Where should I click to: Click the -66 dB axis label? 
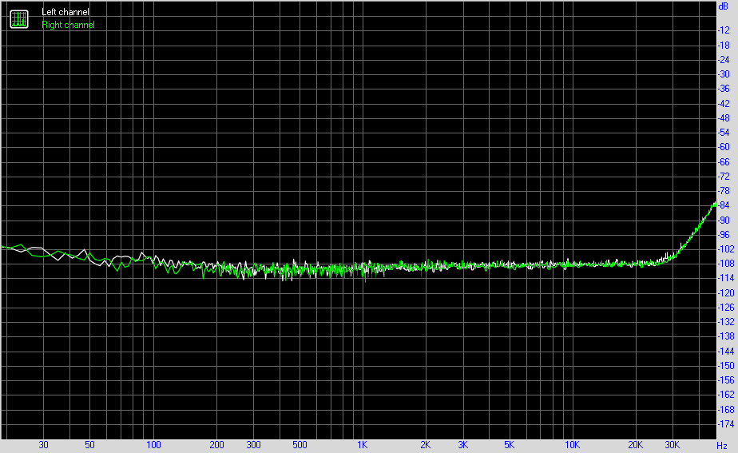[x=724, y=162]
